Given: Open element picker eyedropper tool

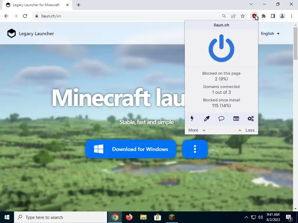Looking at the screenshot, I should click(207, 119).
